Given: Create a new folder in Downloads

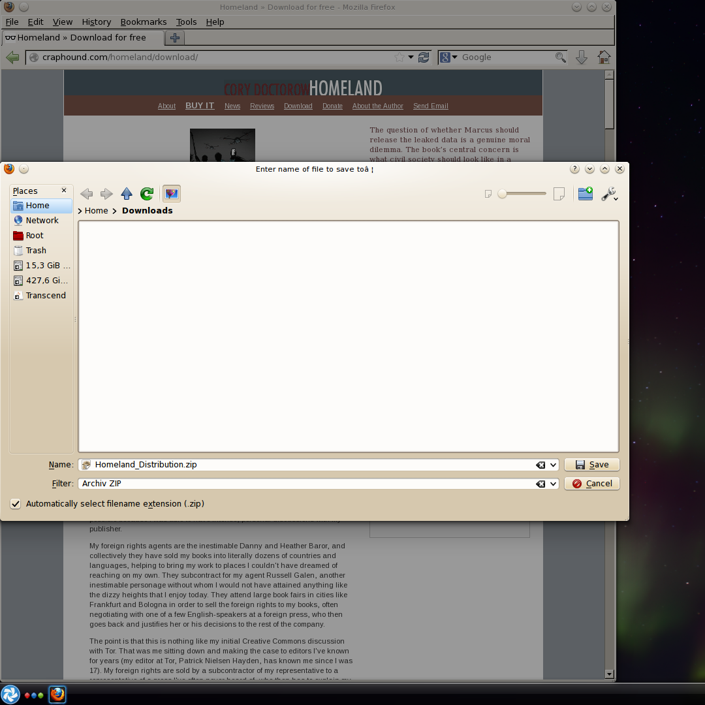Looking at the screenshot, I should point(586,194).
